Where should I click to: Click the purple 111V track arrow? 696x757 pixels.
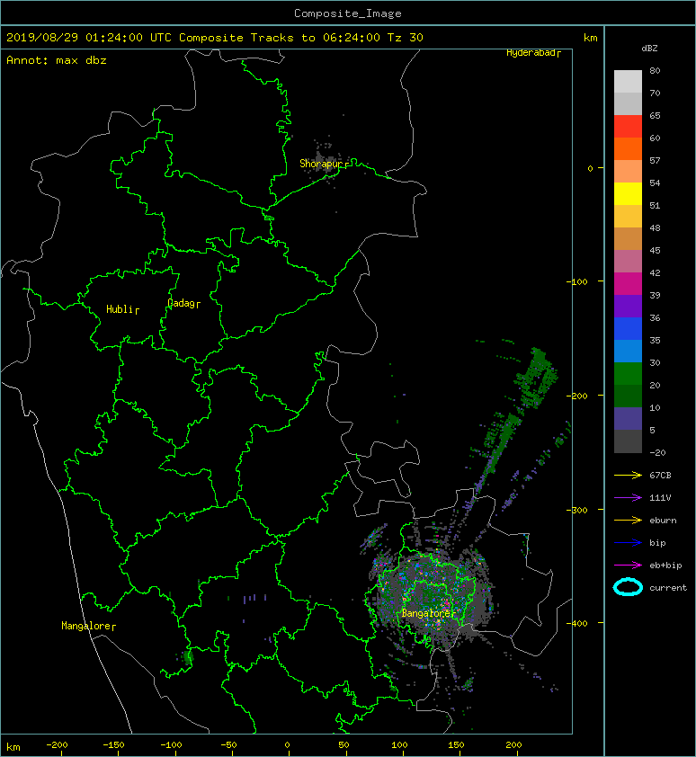point(628,498)
